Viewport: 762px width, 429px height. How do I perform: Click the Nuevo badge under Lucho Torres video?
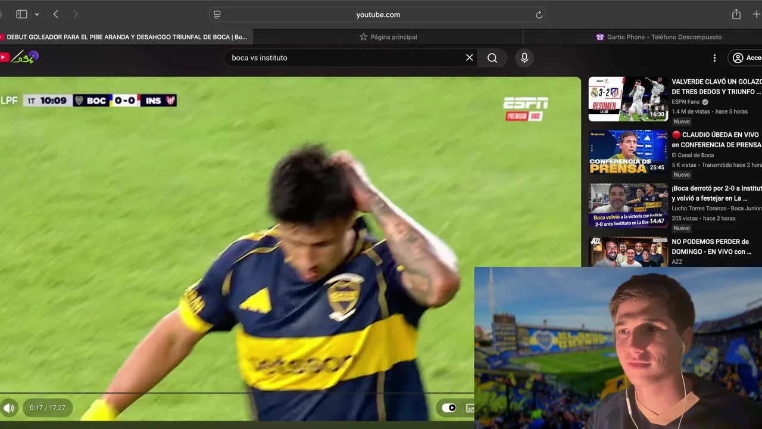coord(682,228)
